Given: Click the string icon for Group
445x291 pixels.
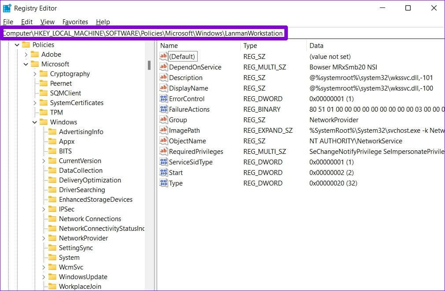Looking at the screenshot, I should tap(163, 120).
